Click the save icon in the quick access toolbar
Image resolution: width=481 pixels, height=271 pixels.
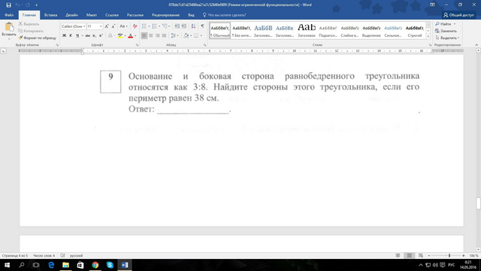[8, 5]
